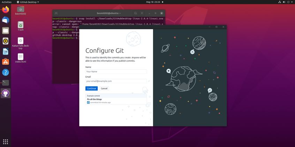This screenshot has width=295, height=147.
Task: Expand the system status menu arrow
Action: (292, 2)
